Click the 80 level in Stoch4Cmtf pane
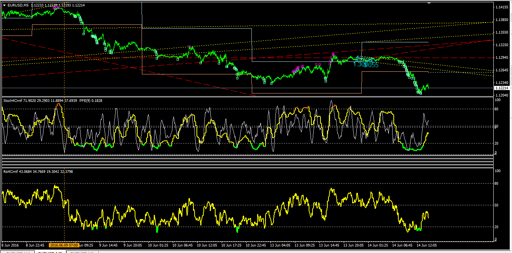Image resolution: width=512 pixels, height=253 pixels. click(496, 109)
